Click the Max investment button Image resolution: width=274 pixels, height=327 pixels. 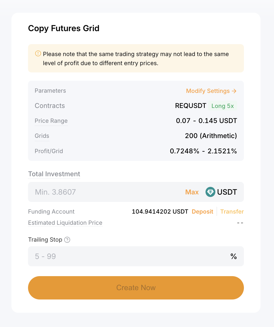pyautogui.click(x=192, y=192)
